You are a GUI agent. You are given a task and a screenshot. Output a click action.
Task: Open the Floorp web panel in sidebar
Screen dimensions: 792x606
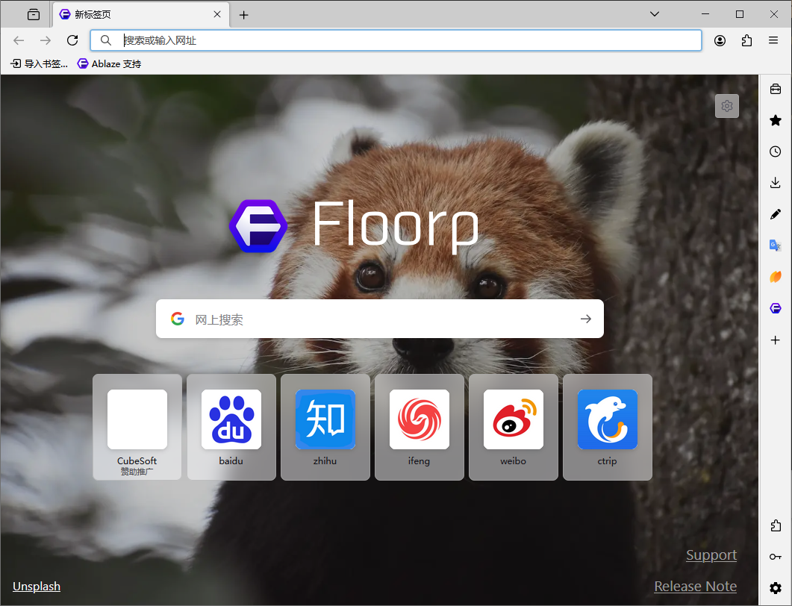(x=775, y=307)
